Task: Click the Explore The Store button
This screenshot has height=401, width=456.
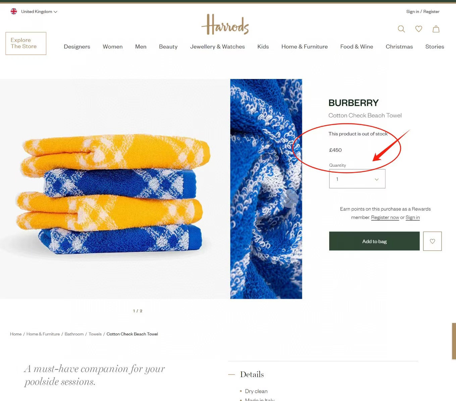Action: coord(26,43)
